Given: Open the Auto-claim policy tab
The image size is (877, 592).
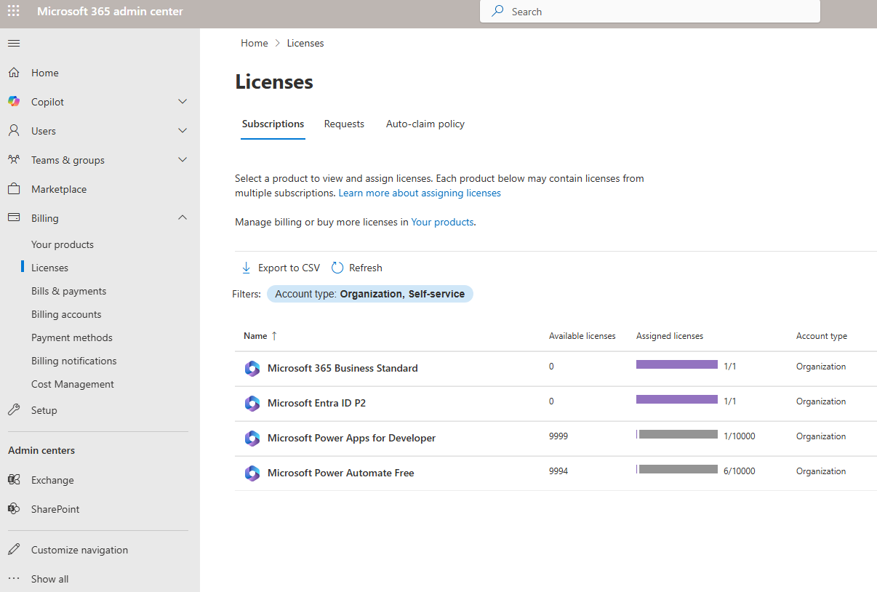Looking at the screenshot, I should [425, 124].
